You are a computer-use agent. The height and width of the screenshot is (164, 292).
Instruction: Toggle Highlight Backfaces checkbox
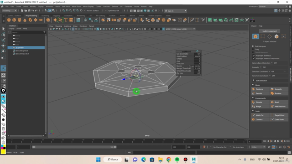coord(254,56)
